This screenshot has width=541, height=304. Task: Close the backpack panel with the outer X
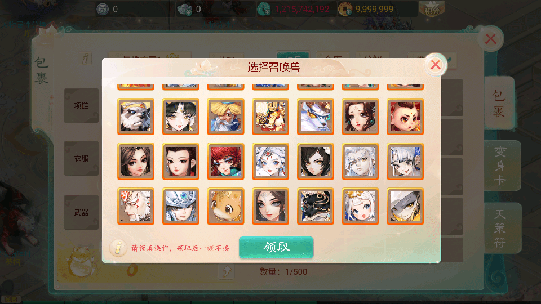coord(491,39)
